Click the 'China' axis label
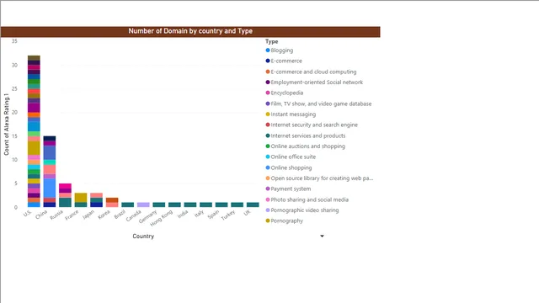 pyautogui.click(x=41, y=215)
